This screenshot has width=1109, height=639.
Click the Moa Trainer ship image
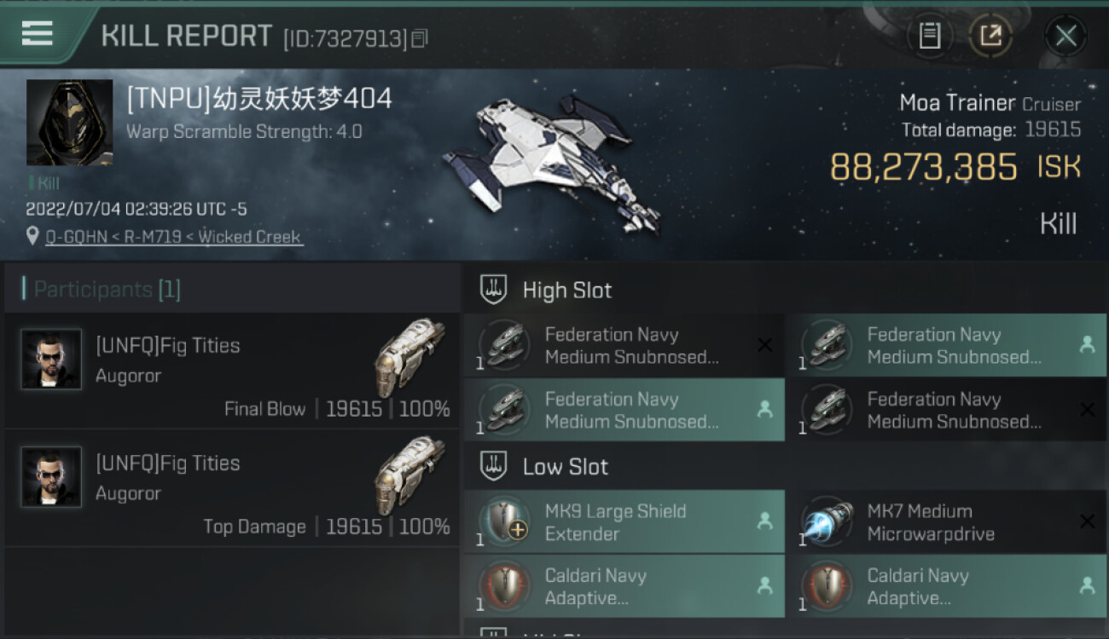click(x=552, y=162)
